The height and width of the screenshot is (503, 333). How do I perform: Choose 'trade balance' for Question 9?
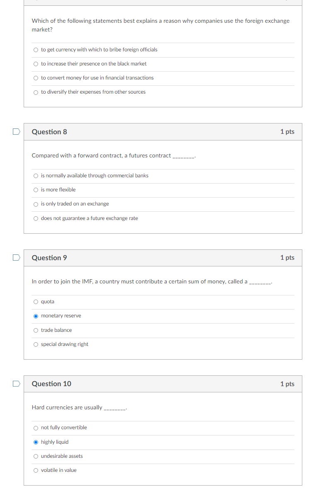[x=36, y=331]
